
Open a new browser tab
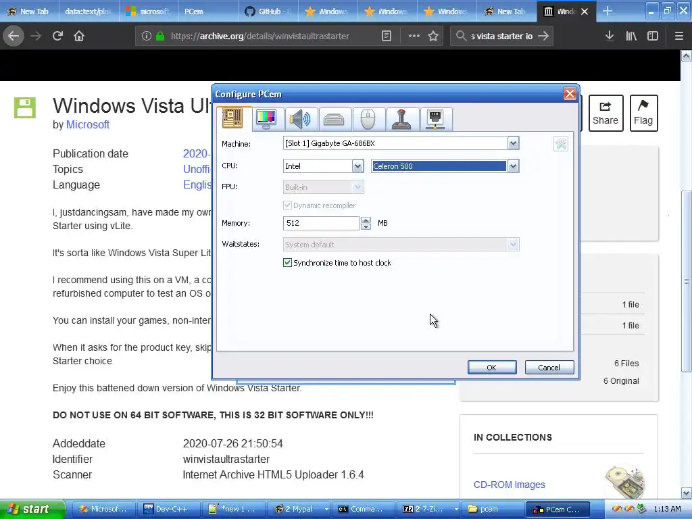608,11
